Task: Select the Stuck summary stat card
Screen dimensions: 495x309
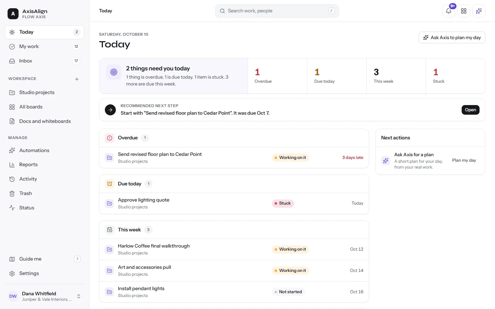Action: coord(455,76)
